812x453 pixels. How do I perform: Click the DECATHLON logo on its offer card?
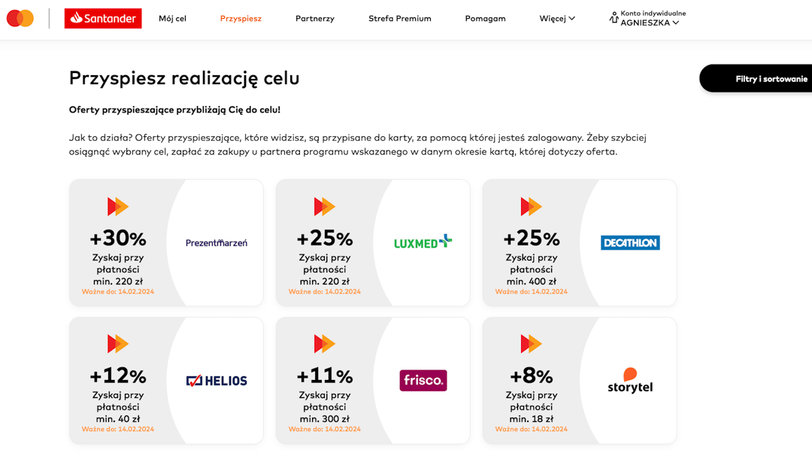[630, 242]
